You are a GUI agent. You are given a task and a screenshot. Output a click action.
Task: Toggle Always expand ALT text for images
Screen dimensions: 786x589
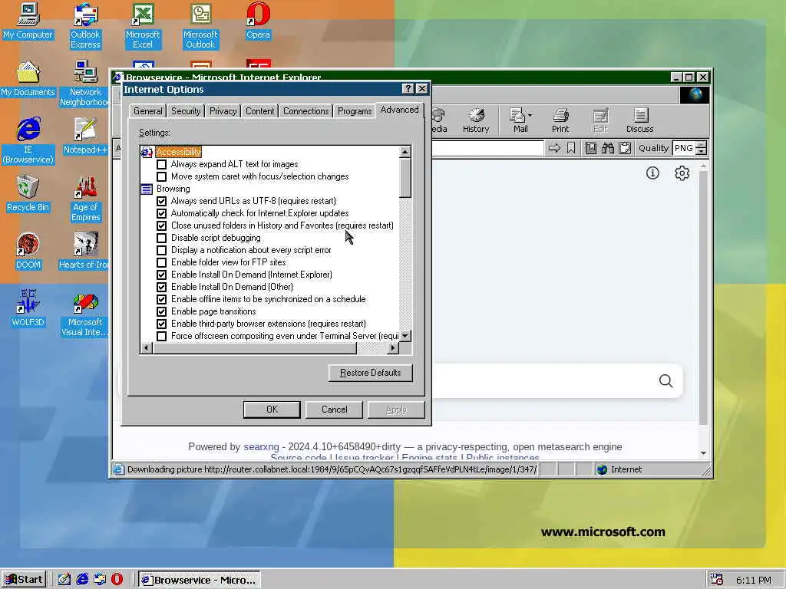(x=161, y=164)
